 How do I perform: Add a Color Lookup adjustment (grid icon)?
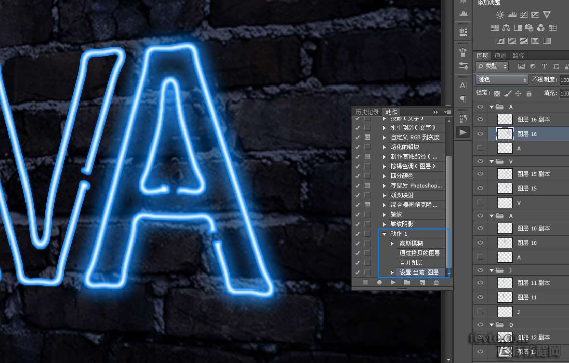tap(553, 27)
